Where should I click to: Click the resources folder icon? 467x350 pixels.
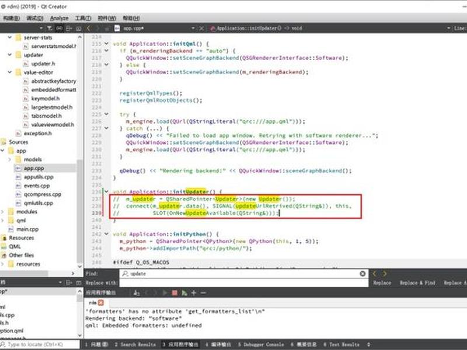[x=11, y=264]
